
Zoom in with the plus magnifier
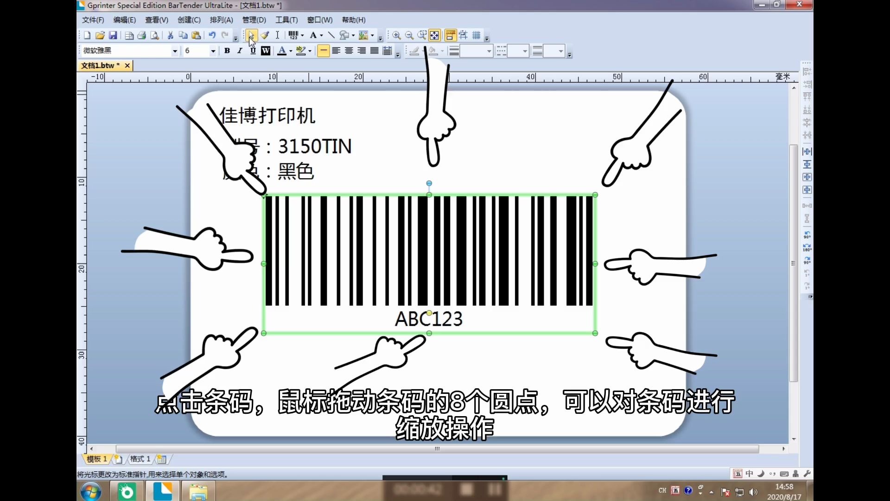397,35
